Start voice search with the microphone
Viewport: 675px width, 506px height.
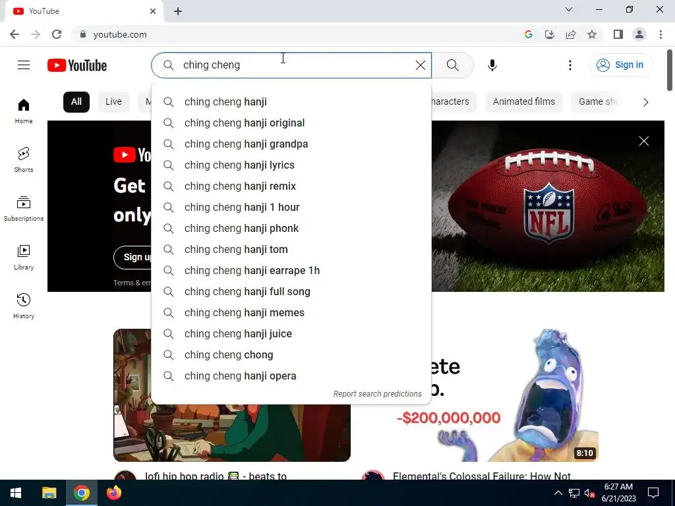tap(492, 65)
